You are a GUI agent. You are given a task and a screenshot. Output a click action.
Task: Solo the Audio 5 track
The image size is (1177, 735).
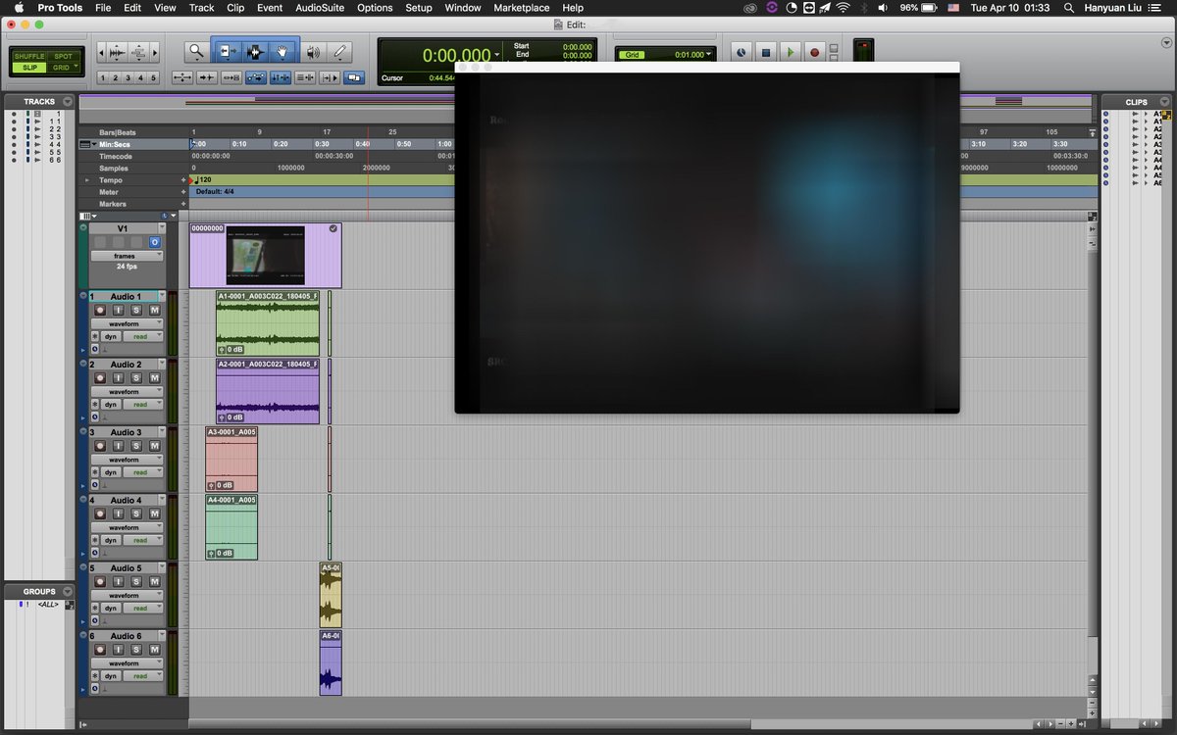pyautogui.click(x=136, y=582)
